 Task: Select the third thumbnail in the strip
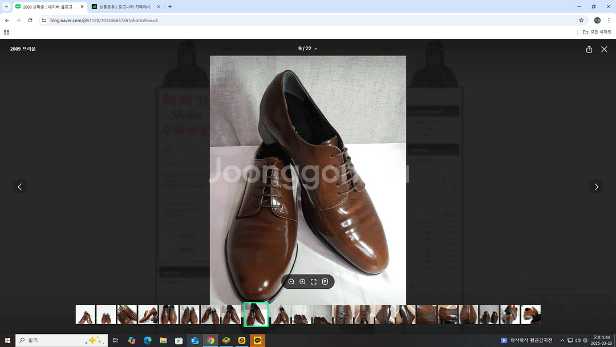(x=127, y=314)
